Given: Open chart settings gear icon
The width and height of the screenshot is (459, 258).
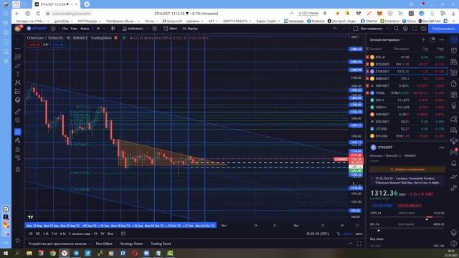Looking at the screenshot, I should click(405, 29).
